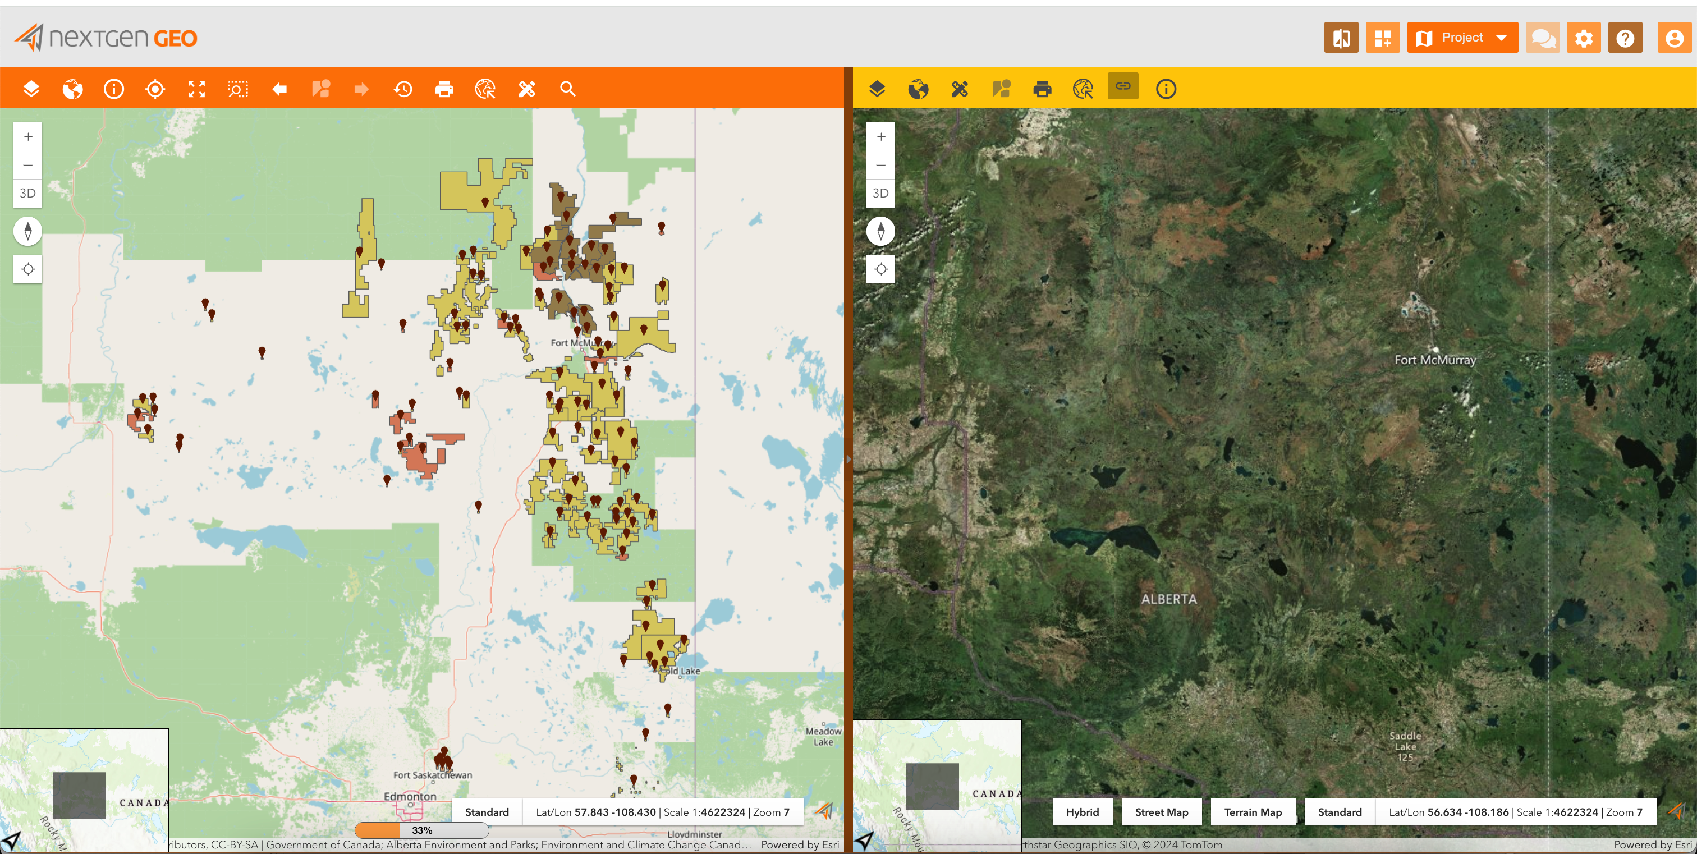Click the Fort McMurray label on satellite map
Viewport: 1697px width, 854px height.
click(x=1435, y=360)
